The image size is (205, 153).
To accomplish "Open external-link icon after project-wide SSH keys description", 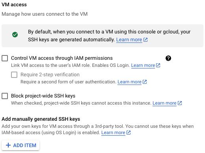I will pos(180,103).
